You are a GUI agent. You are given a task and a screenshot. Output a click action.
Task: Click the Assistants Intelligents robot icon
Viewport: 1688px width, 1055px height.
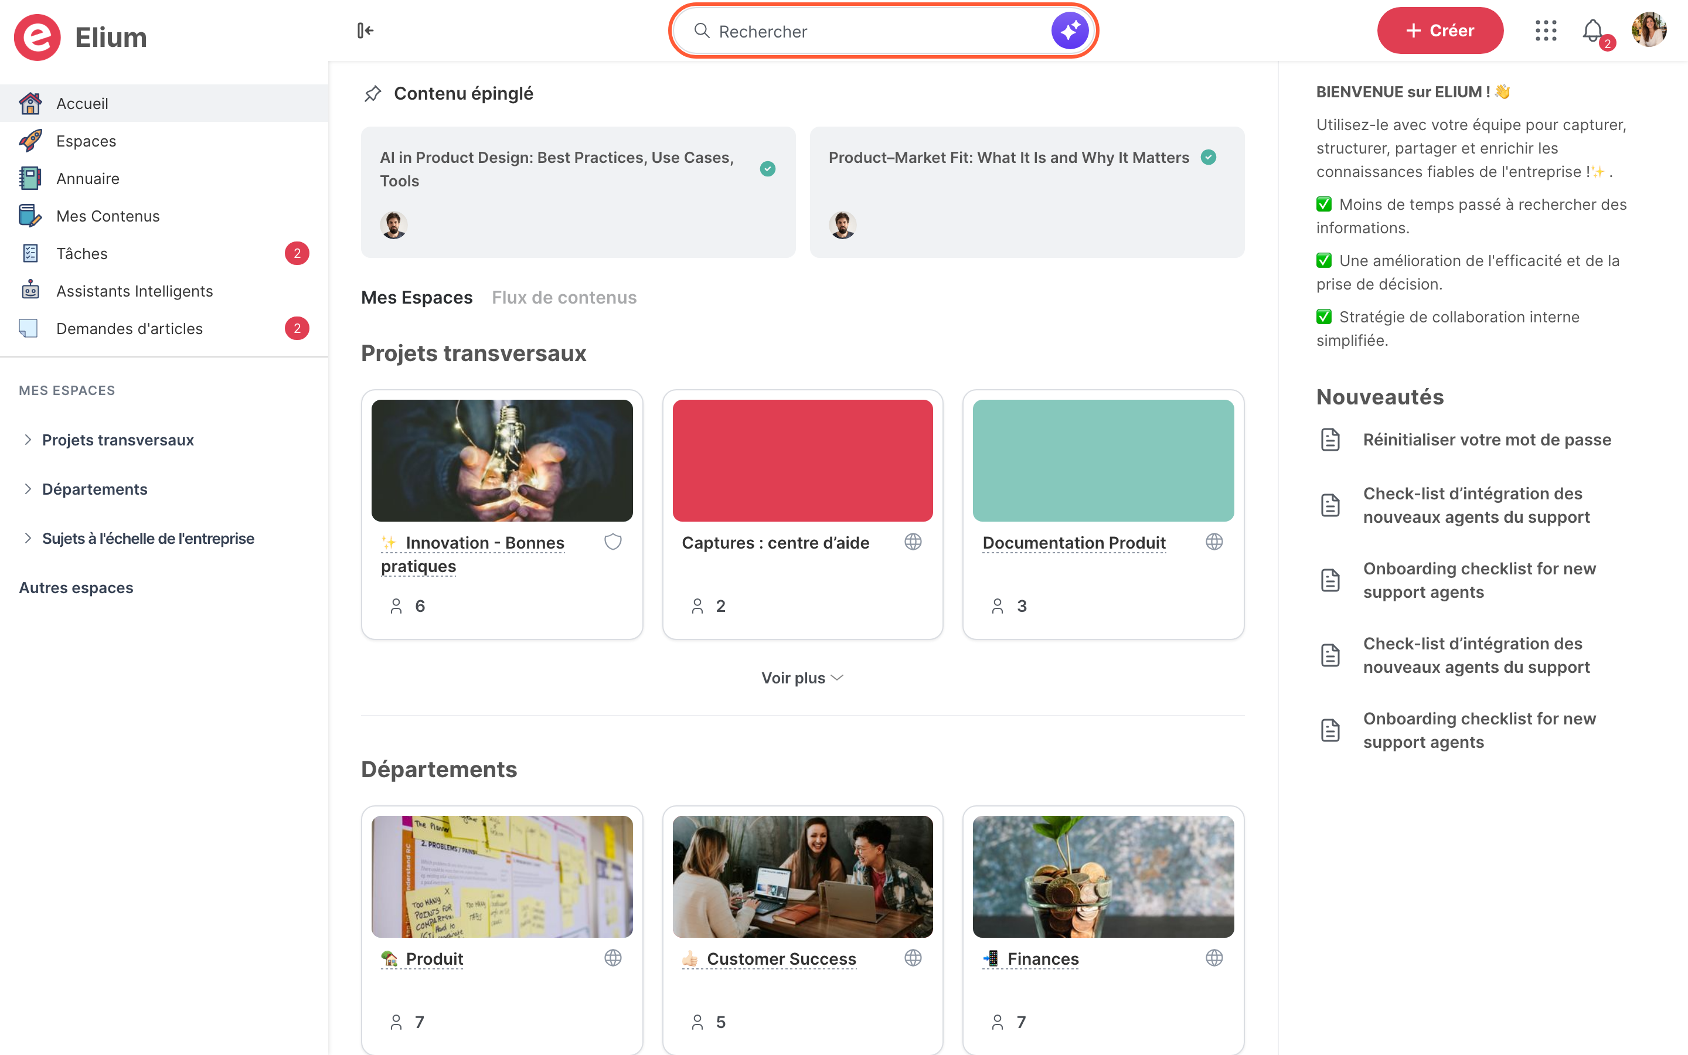(x=30, y=290)
